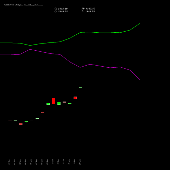Click the 14 Jan date label
The image size is (170, 170).
[64, 162]
